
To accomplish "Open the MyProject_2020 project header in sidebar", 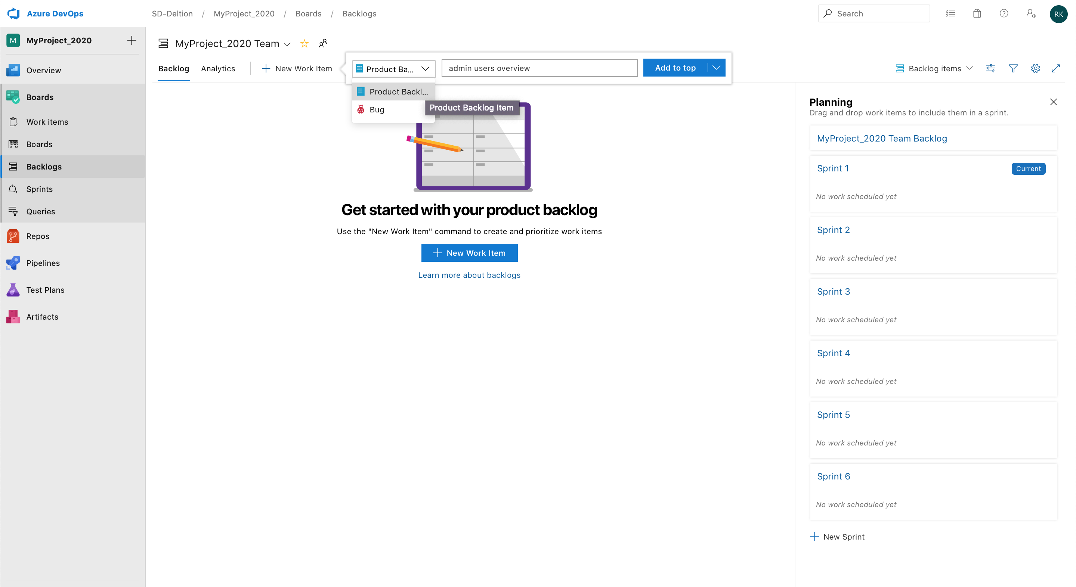I will click(59, 40).
